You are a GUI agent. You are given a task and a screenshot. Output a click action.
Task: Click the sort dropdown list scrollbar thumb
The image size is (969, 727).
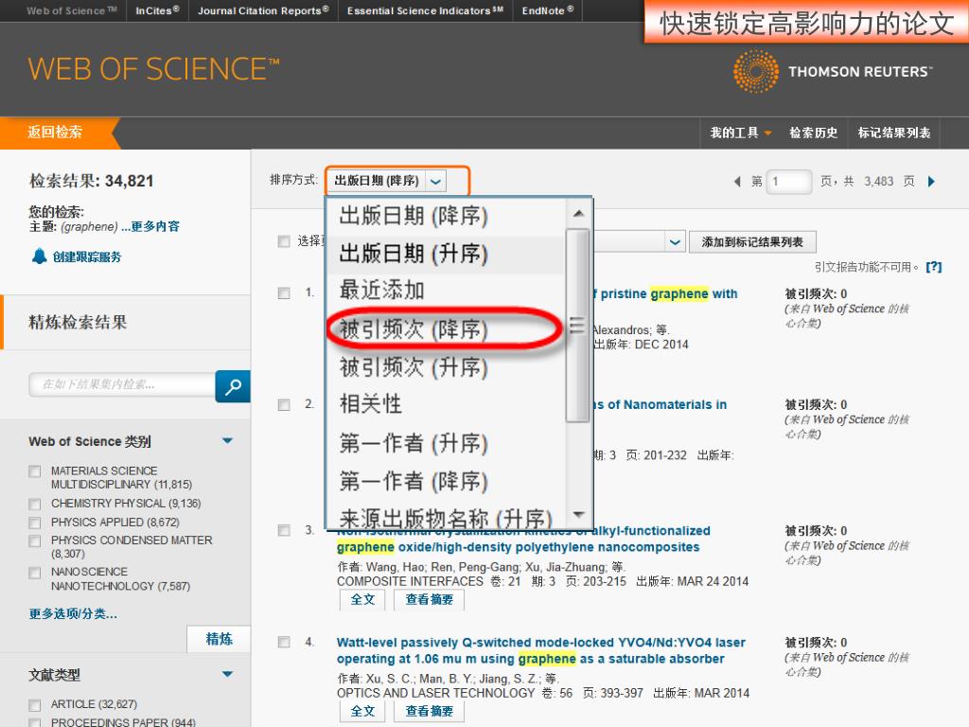[577, 326]
